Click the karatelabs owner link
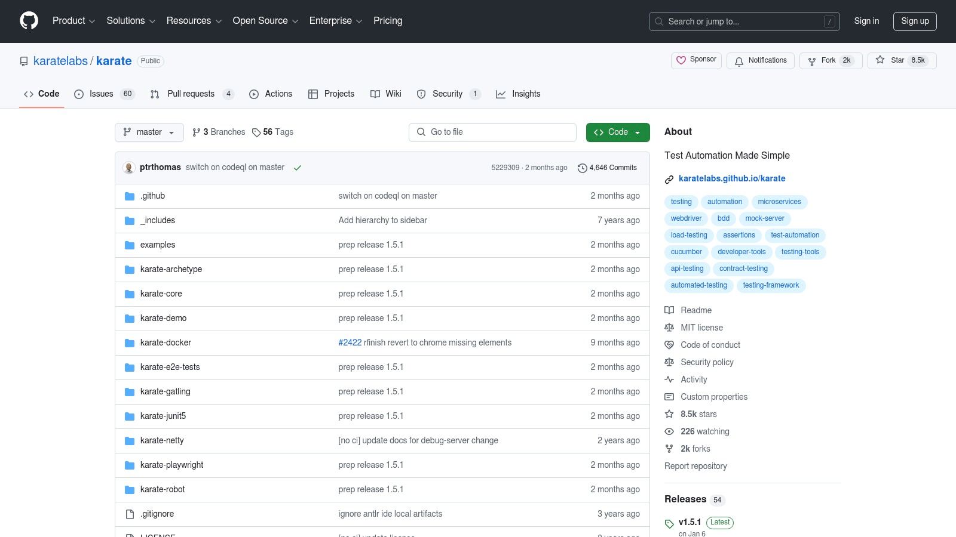Viewport: 956px width, 537px height. click(x=60, y=61)
